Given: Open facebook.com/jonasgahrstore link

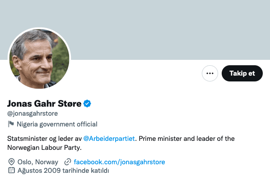Looking at the screenshot, I should [119, 162].
